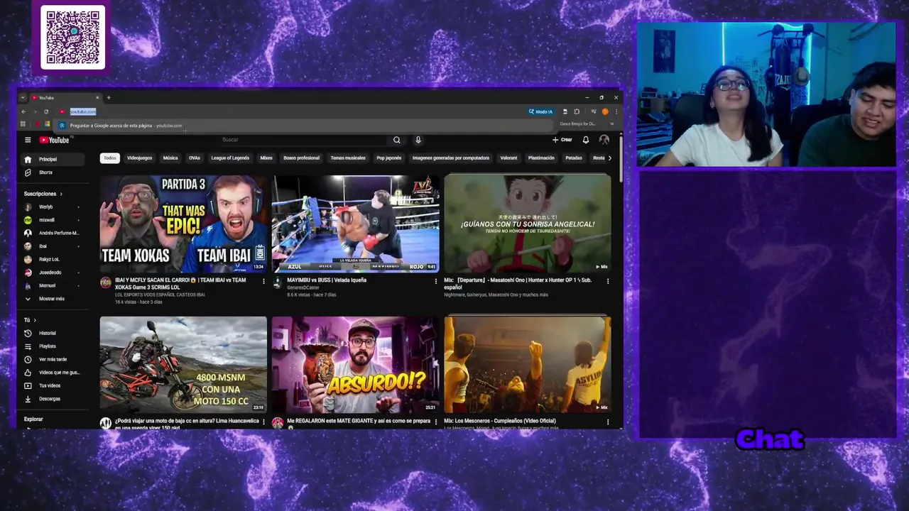Select the Videojuegos filter chip
The width and height of the screenshot is (909, 511).
click(x=139, y=158)
